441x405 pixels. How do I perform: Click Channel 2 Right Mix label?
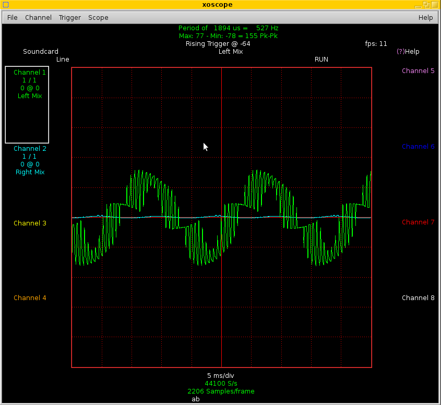(x=30, y=172)
